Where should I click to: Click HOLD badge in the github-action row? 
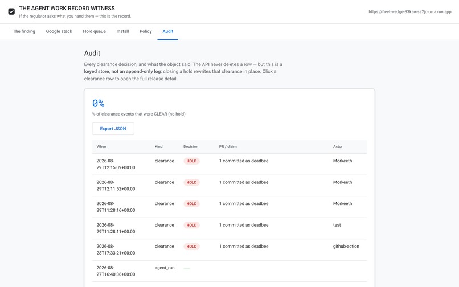[191, 247]
